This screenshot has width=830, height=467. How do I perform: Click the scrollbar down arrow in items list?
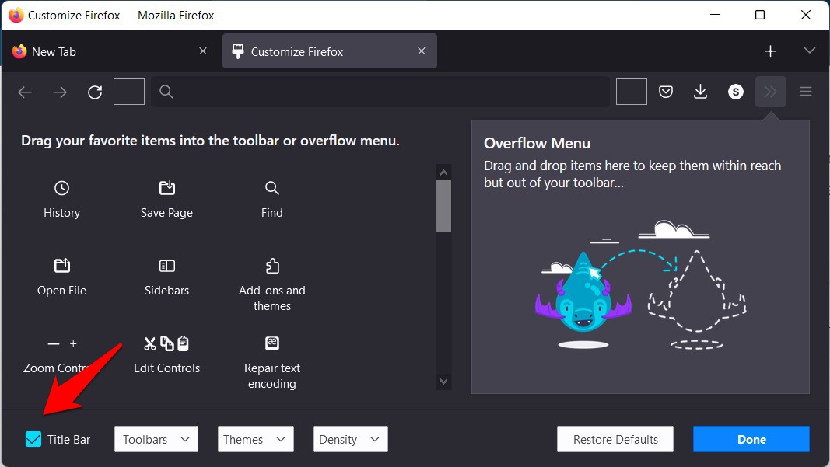[x=443, y=381]
